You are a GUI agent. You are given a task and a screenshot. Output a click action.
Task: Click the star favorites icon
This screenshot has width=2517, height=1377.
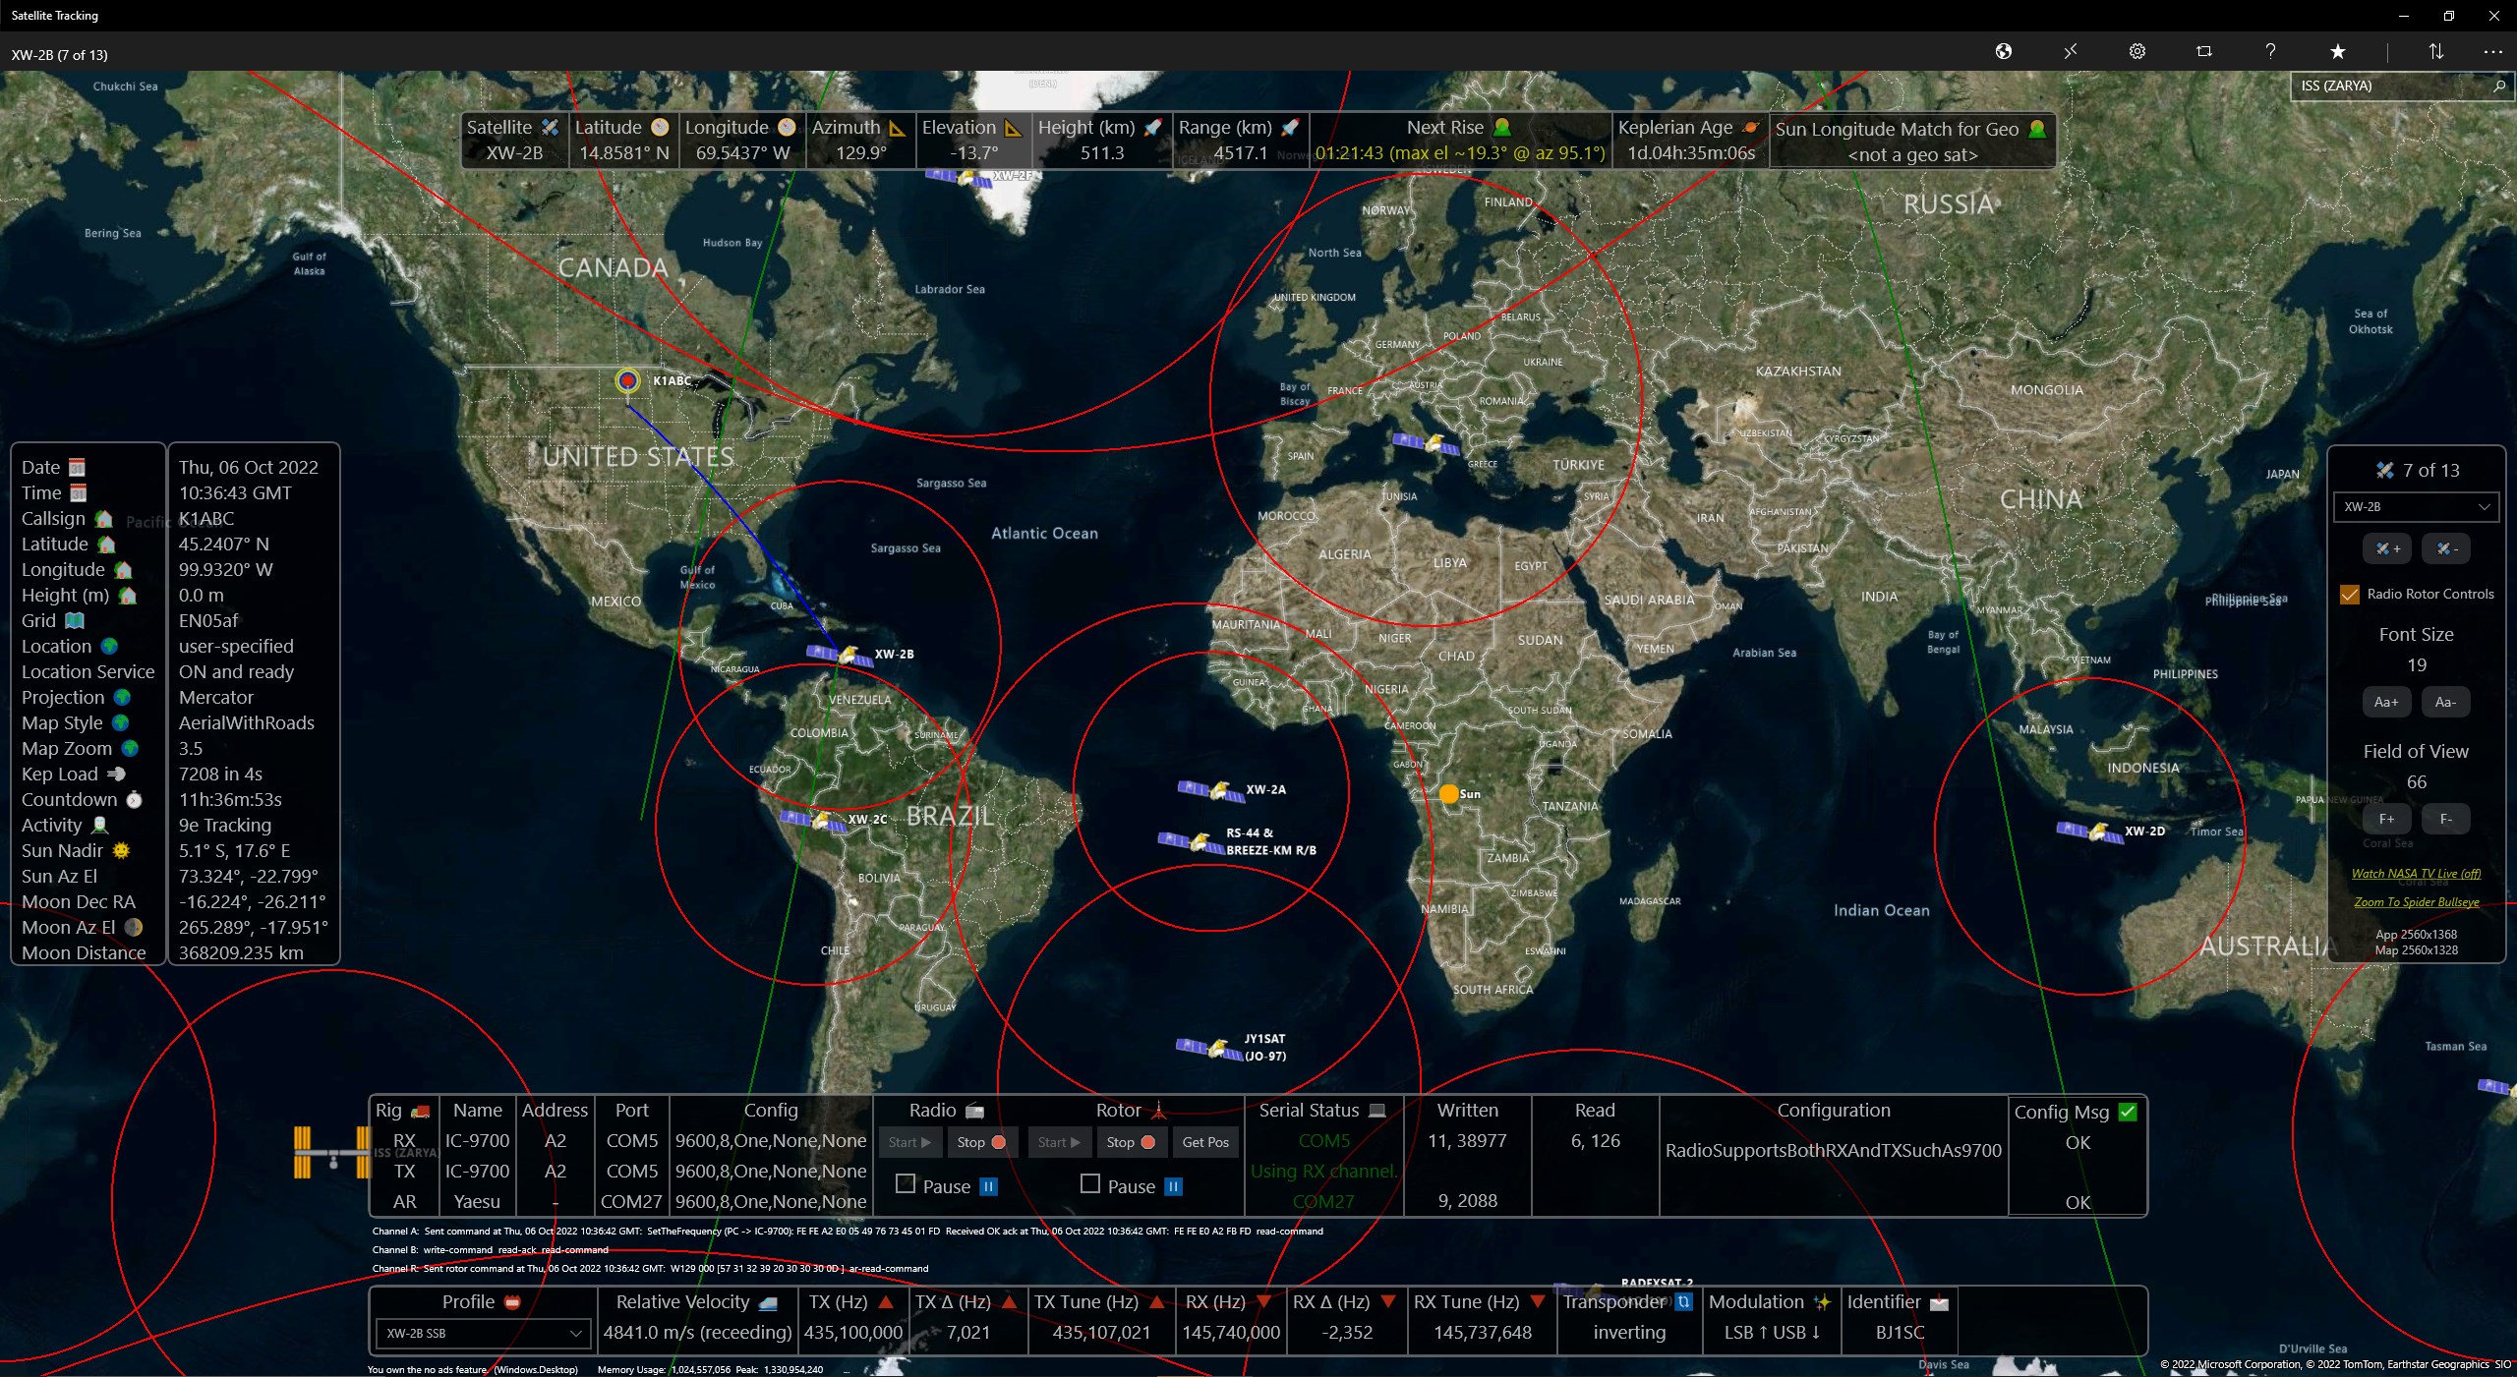click(2337, 51)
